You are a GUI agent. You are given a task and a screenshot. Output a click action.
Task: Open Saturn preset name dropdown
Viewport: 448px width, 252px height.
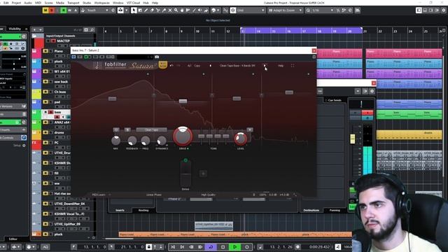pos(237,66)
